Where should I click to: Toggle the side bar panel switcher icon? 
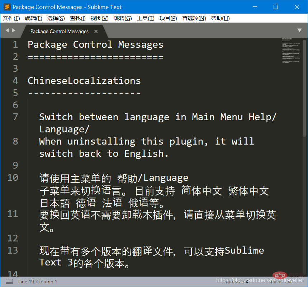click(x=9, y=282)
